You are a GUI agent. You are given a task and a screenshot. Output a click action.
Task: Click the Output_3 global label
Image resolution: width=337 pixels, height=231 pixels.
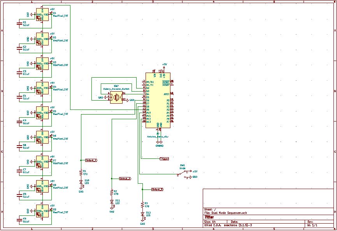pos(157,189)
